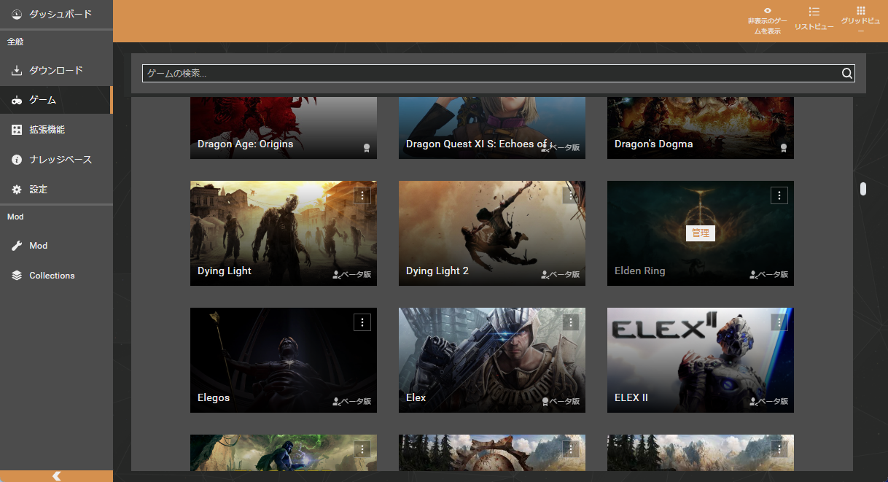888x482 pixels.
Task: Open the options menu on Dying Light tile
Action: pyautogui.click(x=362, y=195)
